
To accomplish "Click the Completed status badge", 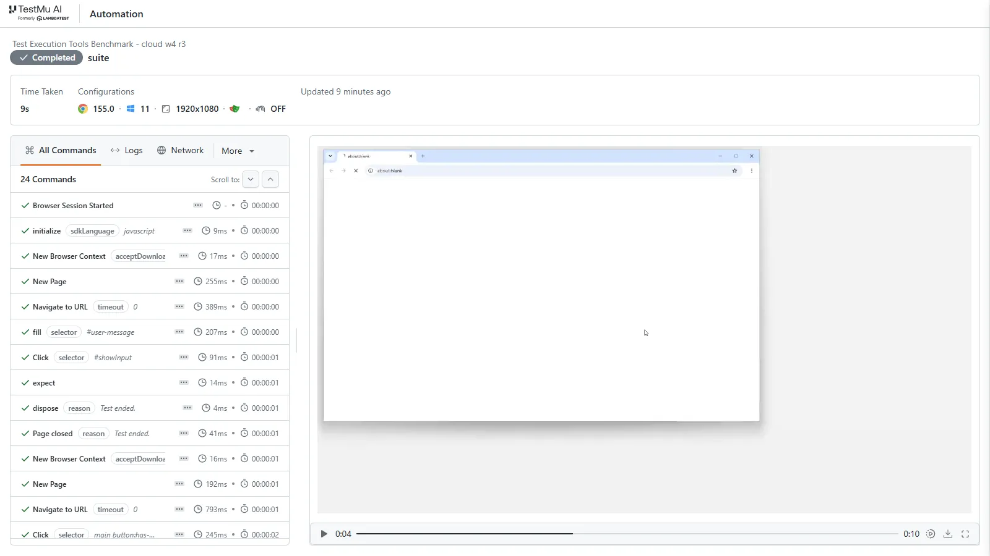I will pos(46,57).
